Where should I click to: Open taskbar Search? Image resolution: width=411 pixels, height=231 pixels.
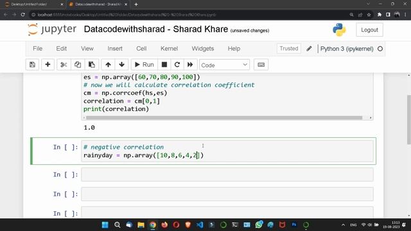click(117, 225)
